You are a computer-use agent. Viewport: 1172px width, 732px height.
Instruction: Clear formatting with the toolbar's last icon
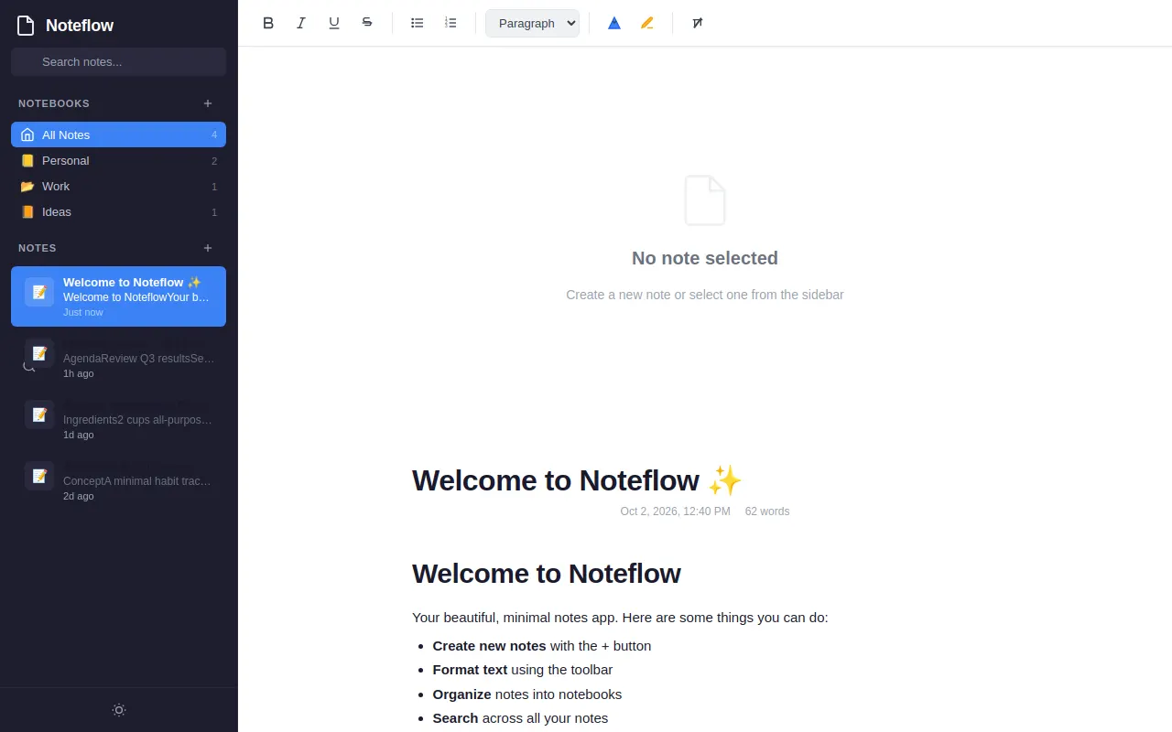[698, 23]
